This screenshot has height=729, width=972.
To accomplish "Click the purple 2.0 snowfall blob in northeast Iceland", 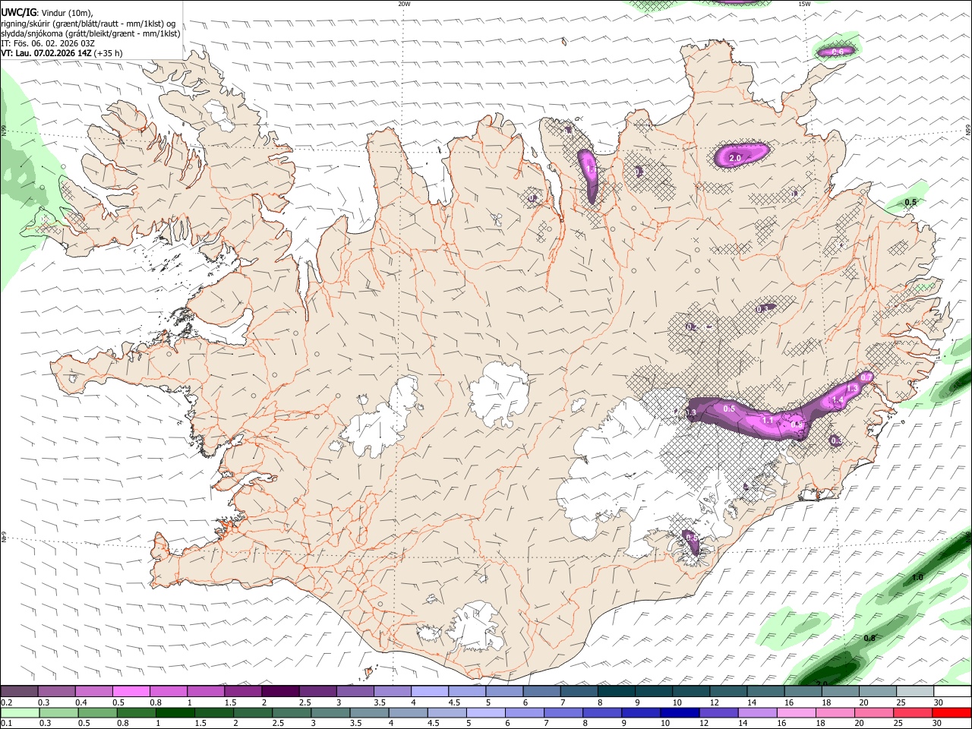I will 741,155.
